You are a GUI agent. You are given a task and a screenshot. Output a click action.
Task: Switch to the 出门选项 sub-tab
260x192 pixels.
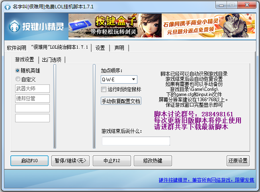[52, 60]
